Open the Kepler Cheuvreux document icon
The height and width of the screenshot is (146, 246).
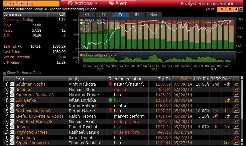[x=12, y=143]
